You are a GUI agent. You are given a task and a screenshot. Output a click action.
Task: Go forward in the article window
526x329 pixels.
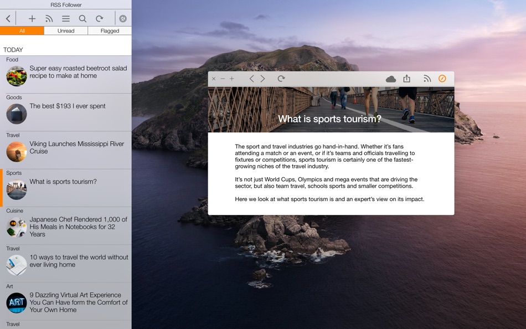pyautogui.click(x=262, y=79)
